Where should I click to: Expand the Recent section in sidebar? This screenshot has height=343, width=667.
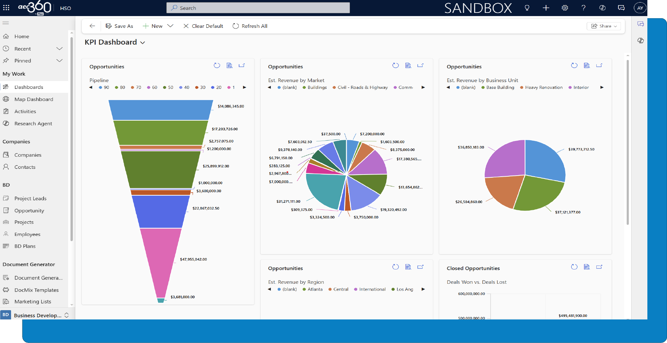click(x=59, y=49)
